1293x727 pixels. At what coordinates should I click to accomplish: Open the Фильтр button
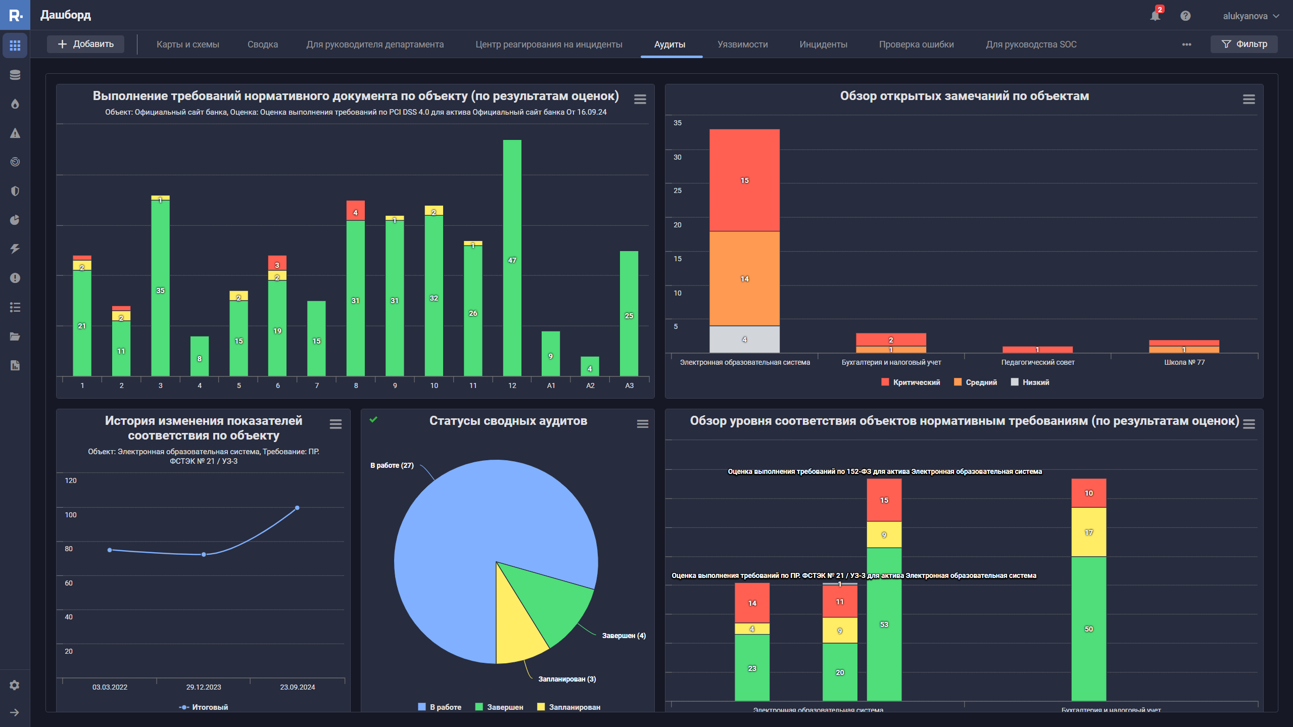[1244, 44]
